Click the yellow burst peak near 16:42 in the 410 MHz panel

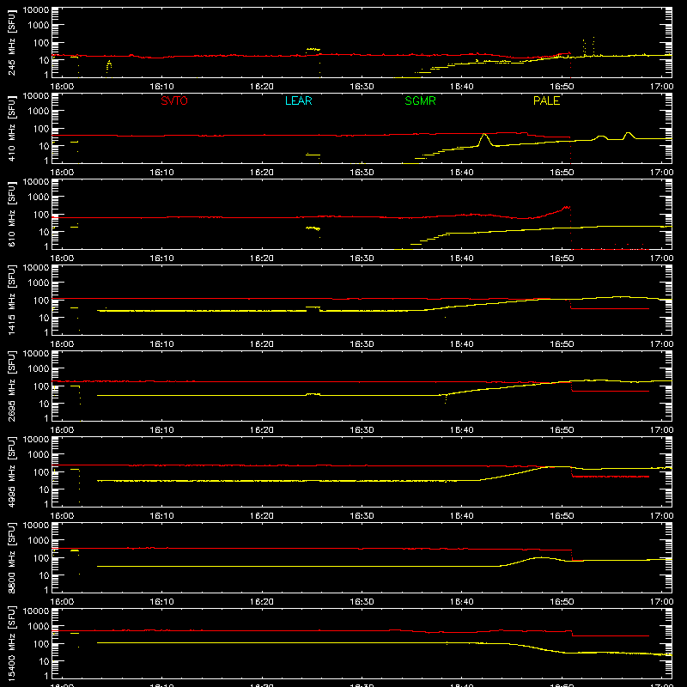484,135
